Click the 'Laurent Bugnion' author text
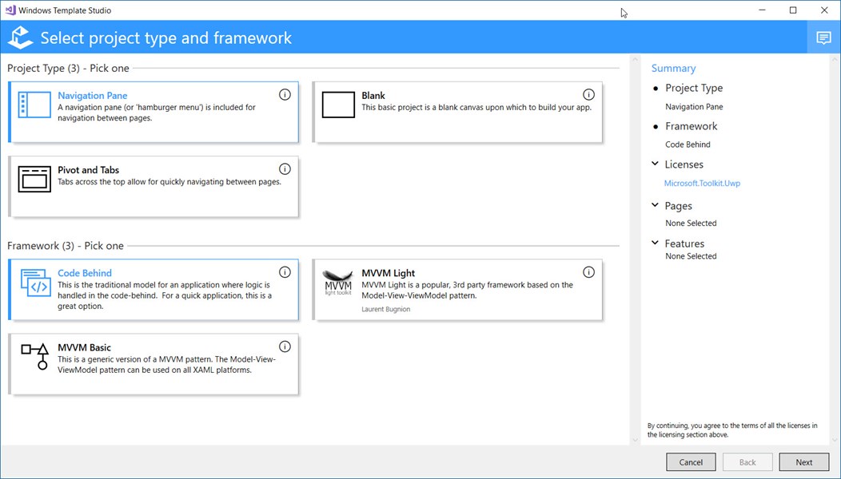The height and width of the screenshot is (479, 841). (x=385, y=309)
